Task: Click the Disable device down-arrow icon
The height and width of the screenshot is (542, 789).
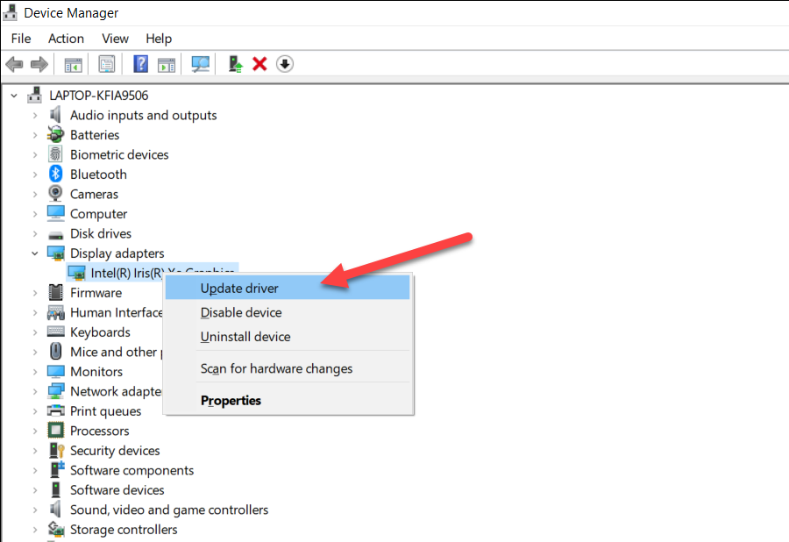Action: 285,64
